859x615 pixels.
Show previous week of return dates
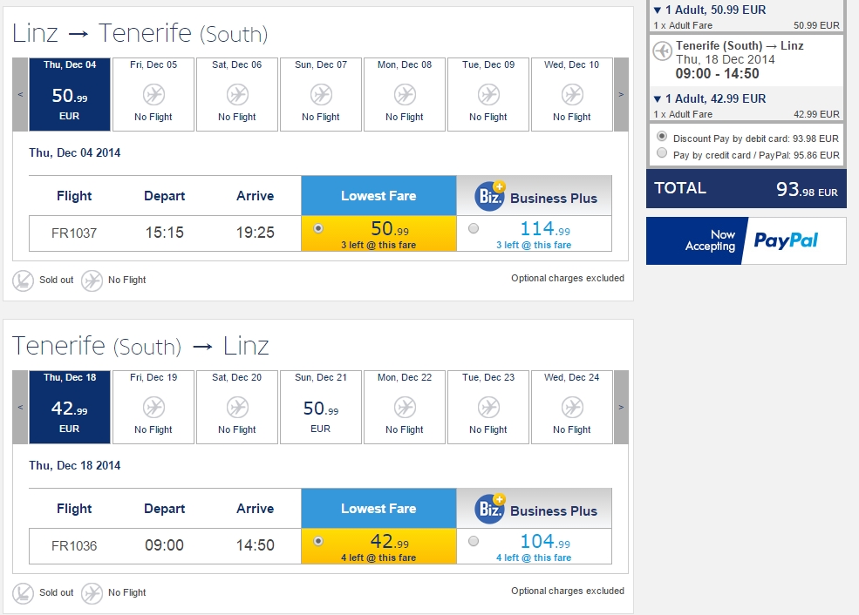[x=20, y=407]
